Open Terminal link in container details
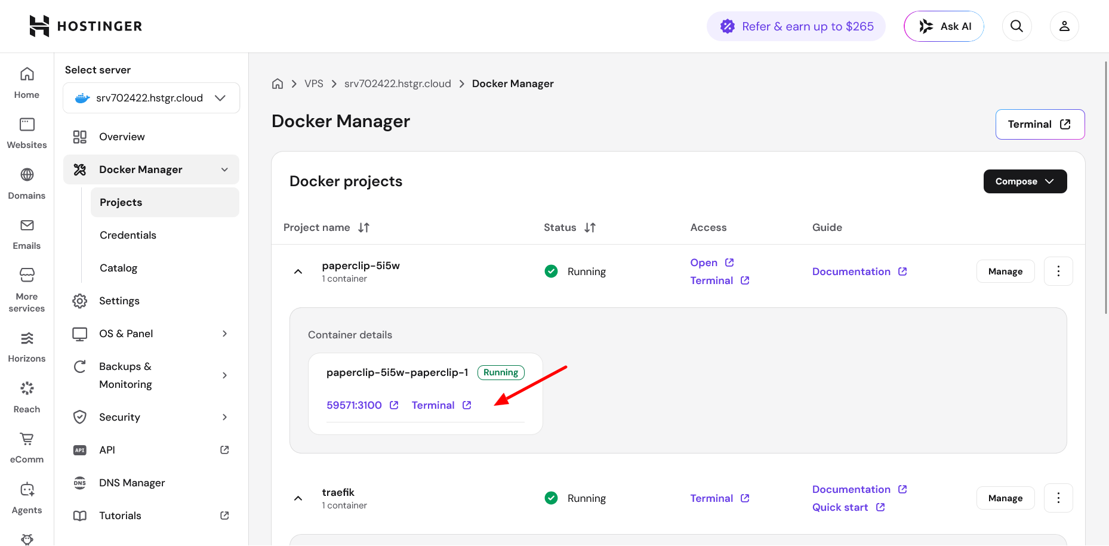The width and height of the screenshot is (1109, 546). [x=442, y=405]
